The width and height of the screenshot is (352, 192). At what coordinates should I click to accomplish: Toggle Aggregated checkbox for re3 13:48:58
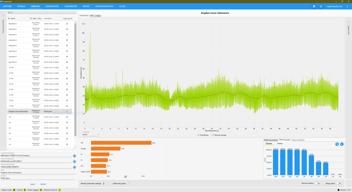67,117
